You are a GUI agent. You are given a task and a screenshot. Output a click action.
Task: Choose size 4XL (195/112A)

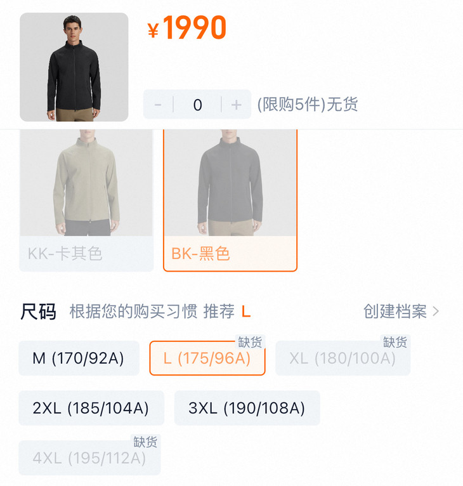tap(89, 458)
